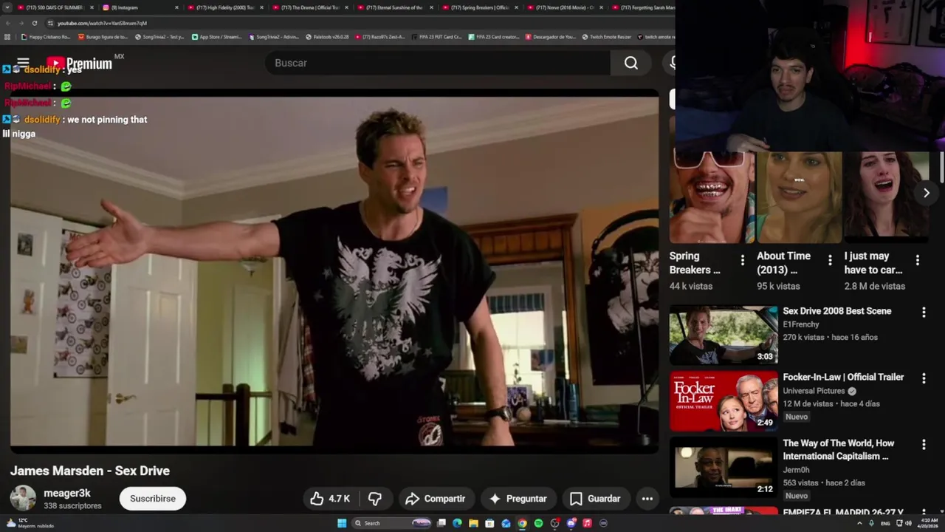Open Twitch Emote Resizer bookmark

607,37
